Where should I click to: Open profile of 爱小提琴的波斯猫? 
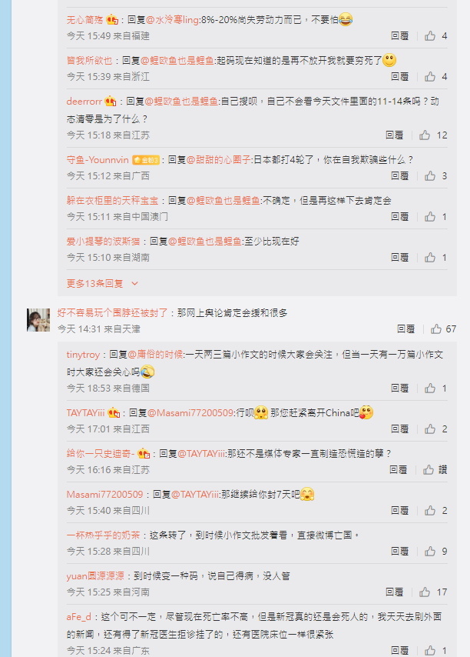[103, 242]
